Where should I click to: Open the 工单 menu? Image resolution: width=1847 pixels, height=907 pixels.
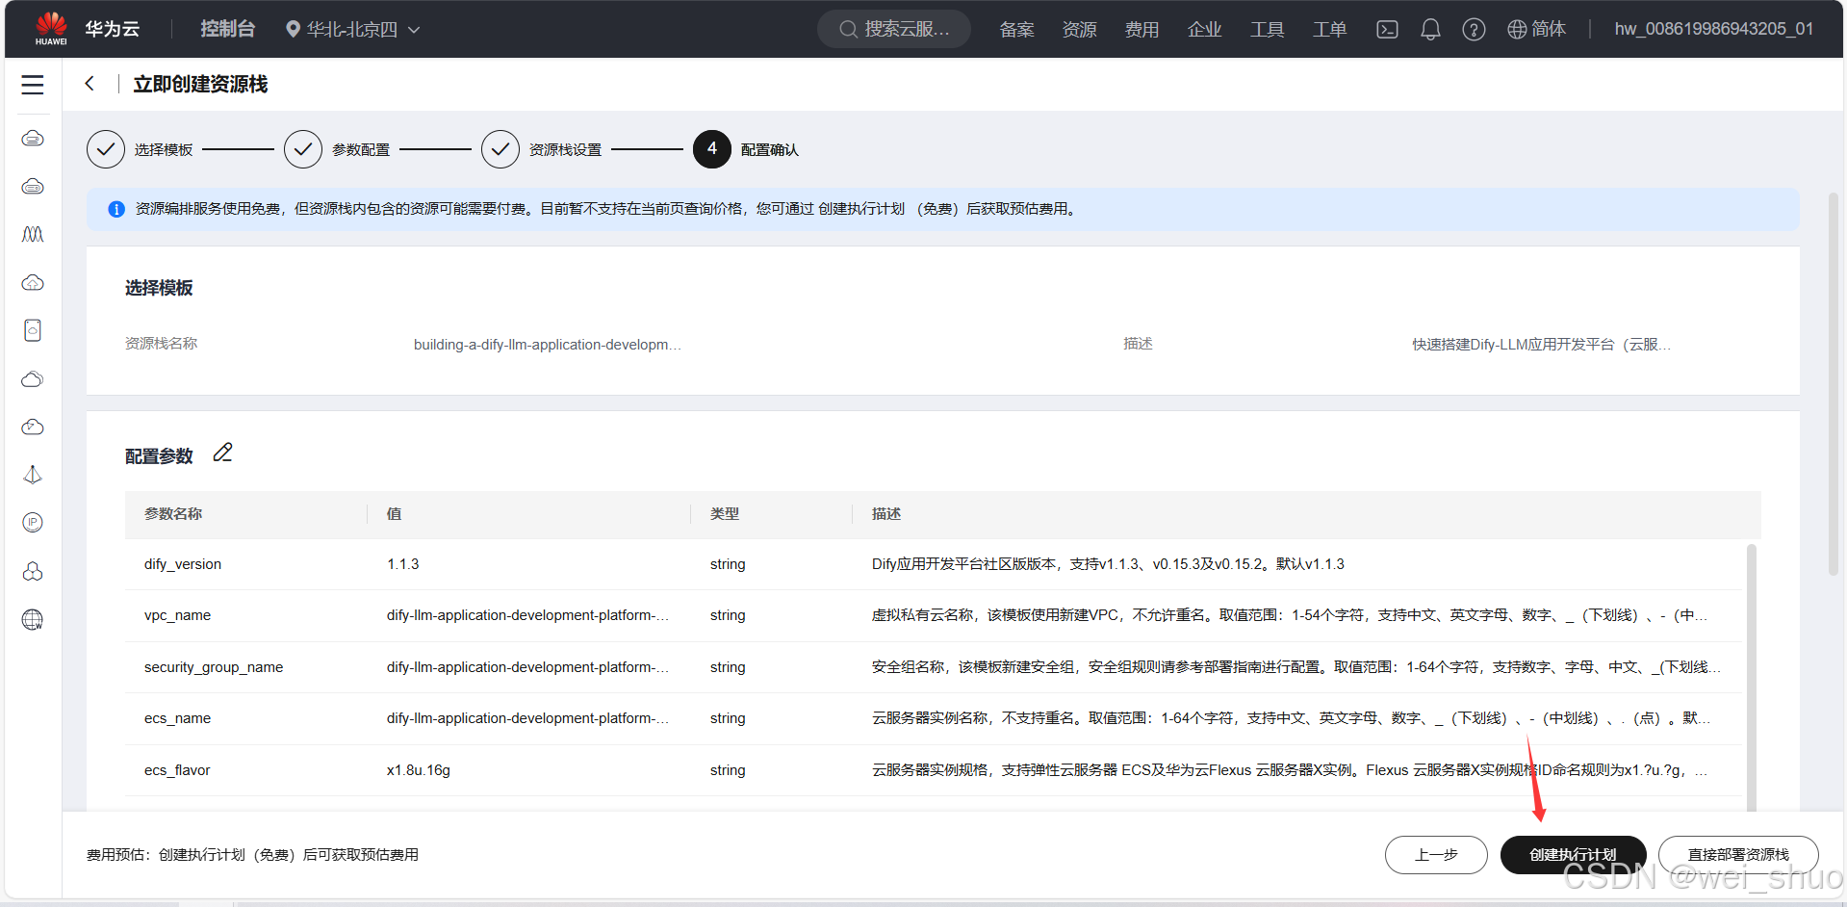pyautogui.click(x=1329, y=29)
